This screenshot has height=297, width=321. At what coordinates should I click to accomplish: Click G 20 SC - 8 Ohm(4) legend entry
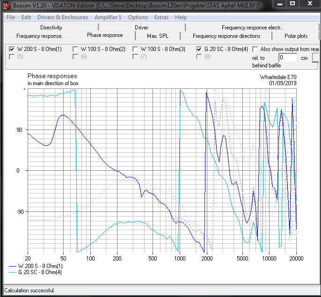pyautogui.click(x=35, y=272)
